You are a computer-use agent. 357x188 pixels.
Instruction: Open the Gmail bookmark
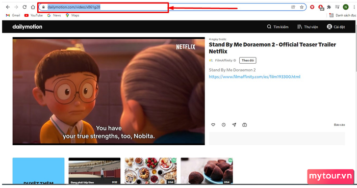tap(13, 15)
